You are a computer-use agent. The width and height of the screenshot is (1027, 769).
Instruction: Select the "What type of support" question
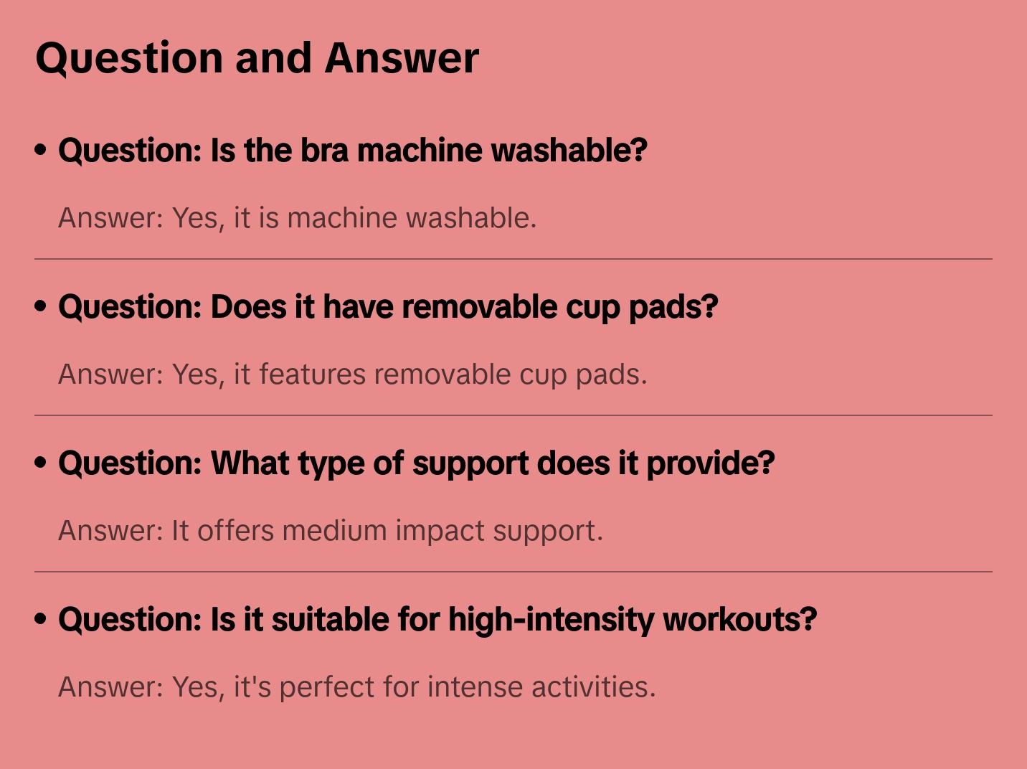click(x=416, y=463)
